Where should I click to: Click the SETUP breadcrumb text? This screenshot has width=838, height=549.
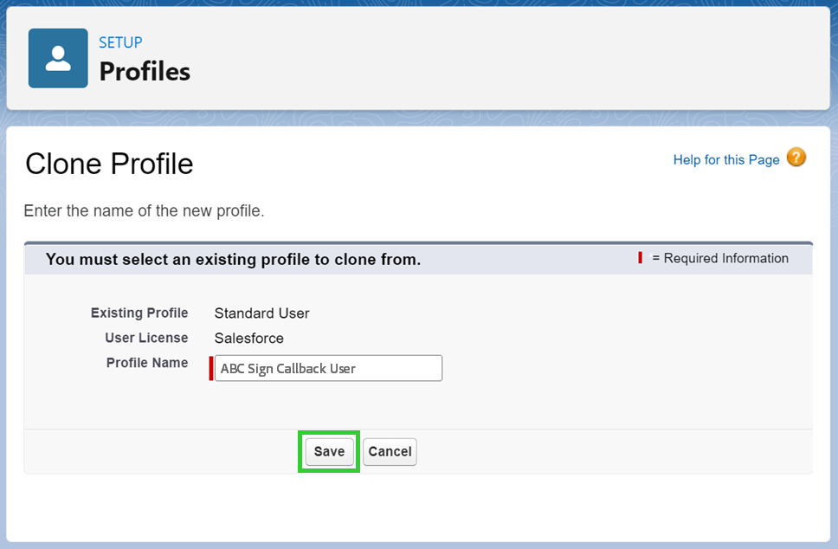tap(120, 42)
